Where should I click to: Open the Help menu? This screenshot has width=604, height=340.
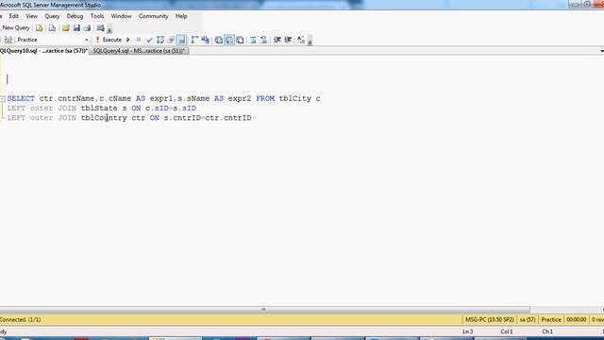click(x=181, y=16)
